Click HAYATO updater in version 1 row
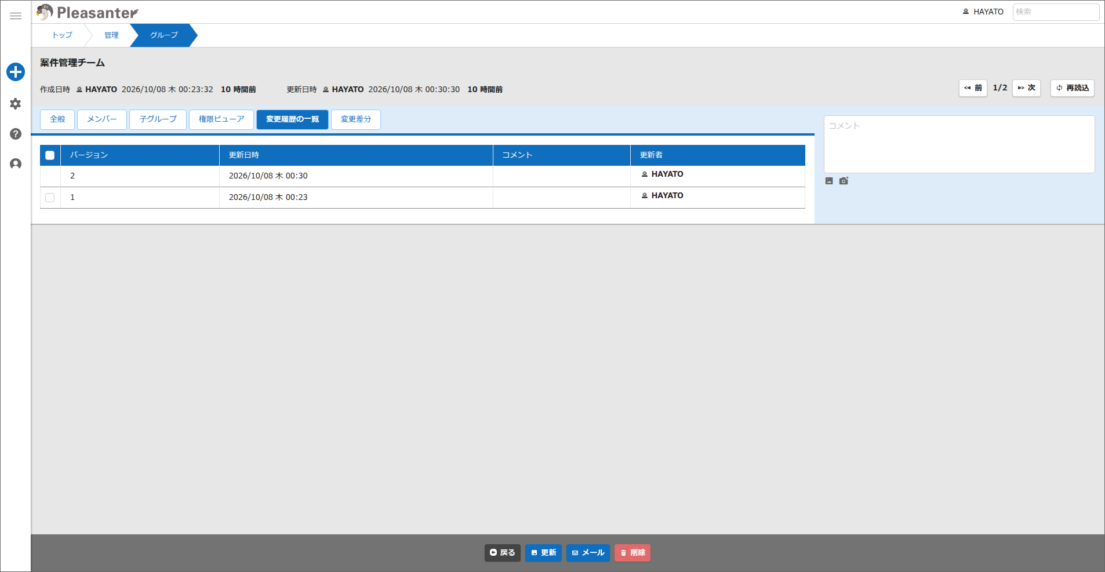The image size is (1105, 572). point(662,196)
